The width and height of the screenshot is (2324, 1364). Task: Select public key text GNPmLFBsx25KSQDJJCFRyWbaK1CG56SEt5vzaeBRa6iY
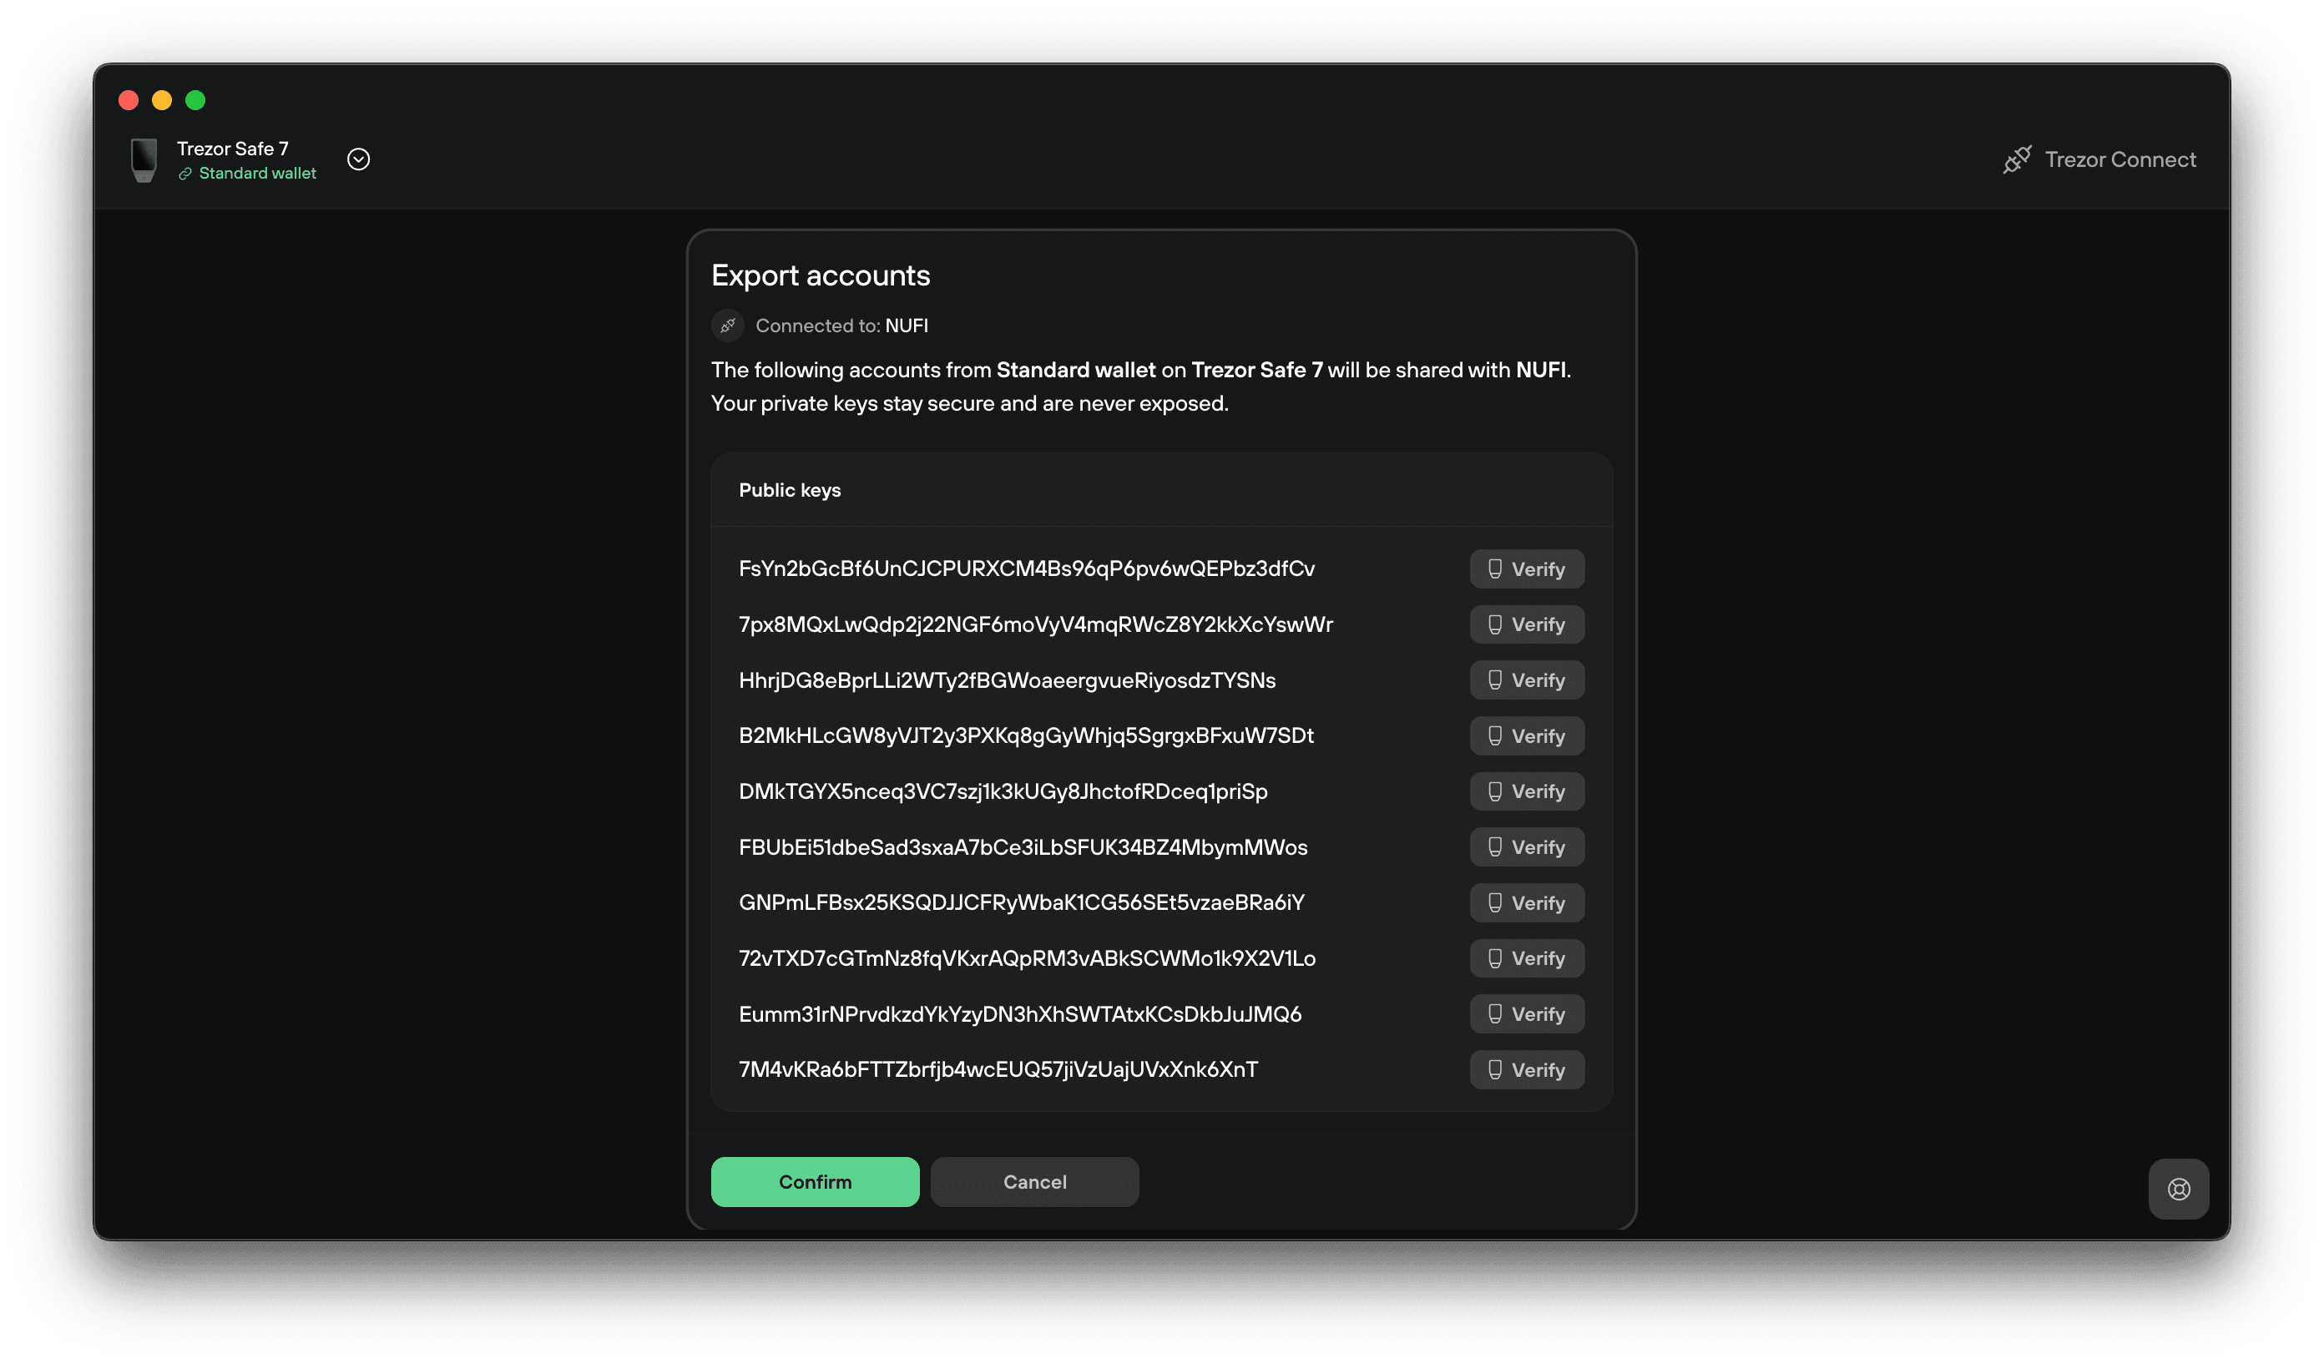[x=1022, y=903]
